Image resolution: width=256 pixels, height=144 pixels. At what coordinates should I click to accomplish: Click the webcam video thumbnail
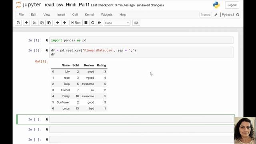coord(245,130)
